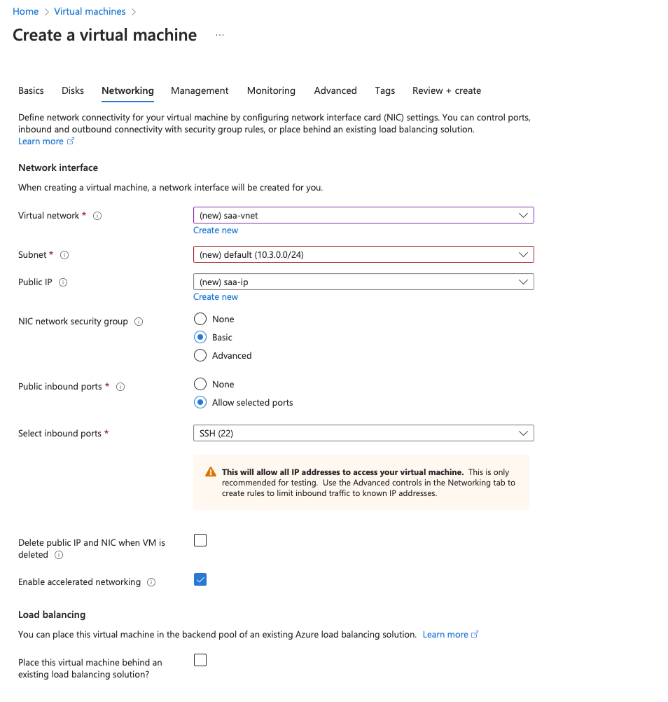The height and width of the screenshot is (702, 668).
Task: Open the Public IP info tooltip icon
Action: click(x=63, y=282)
